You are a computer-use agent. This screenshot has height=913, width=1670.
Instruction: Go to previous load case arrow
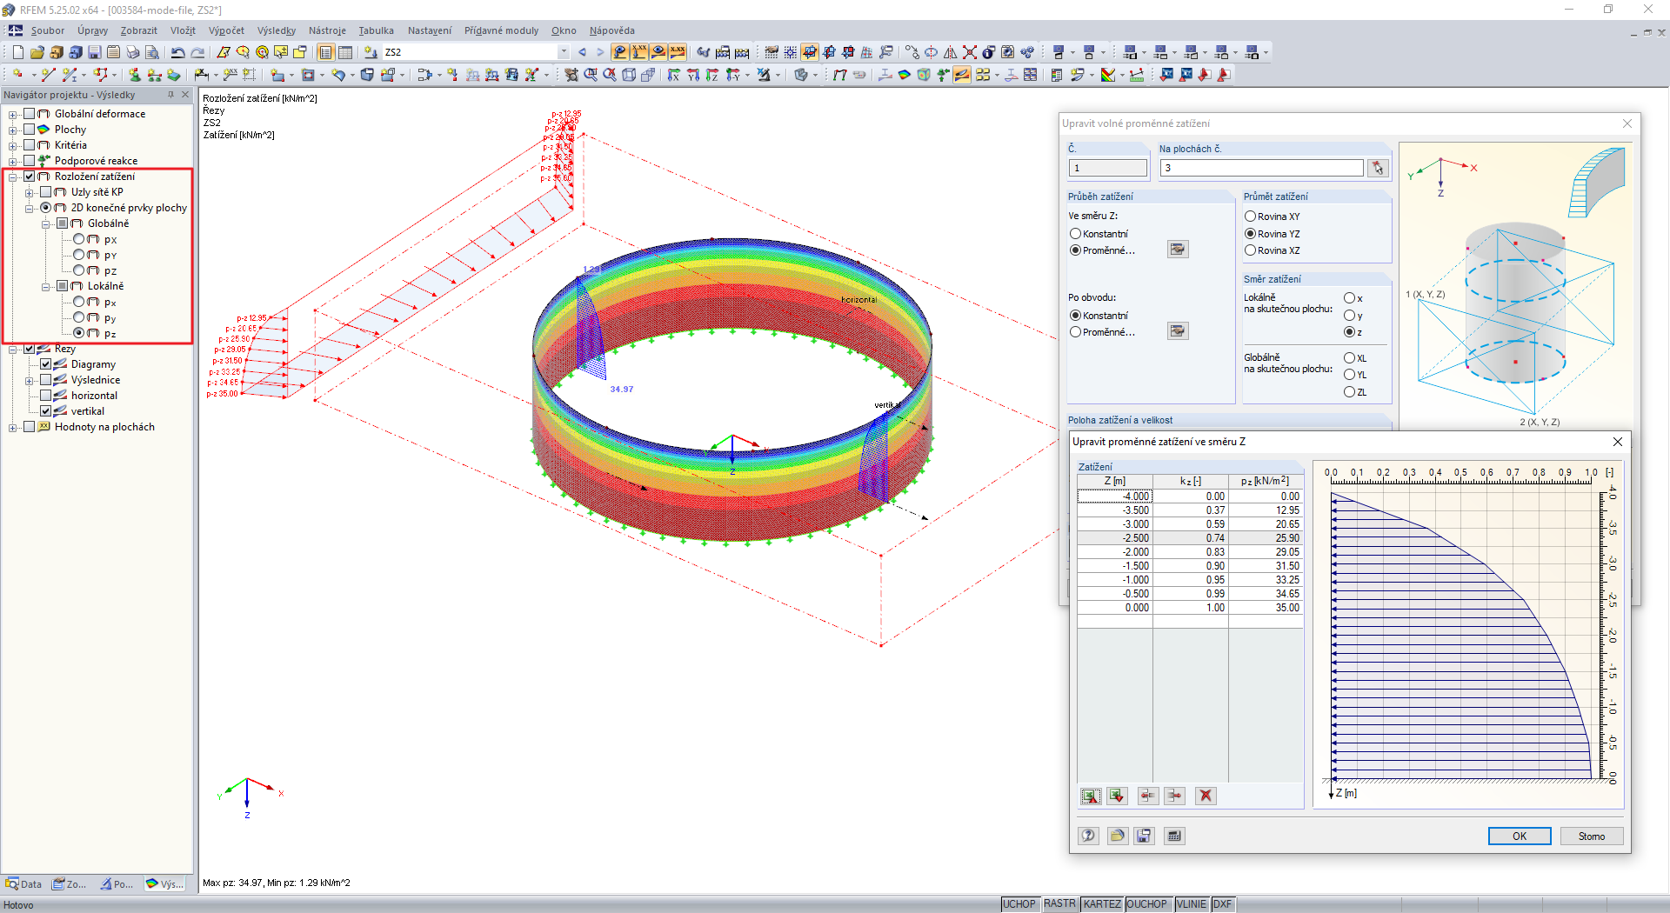click(582, 52)
